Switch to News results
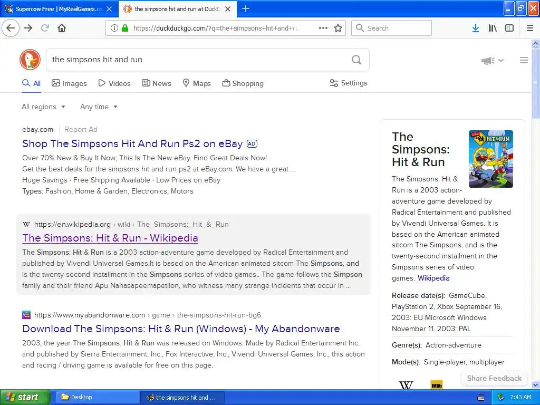Image resolution: width=540 pixels, height=405 pixels. pyautogui.click(x=156, y=83)
